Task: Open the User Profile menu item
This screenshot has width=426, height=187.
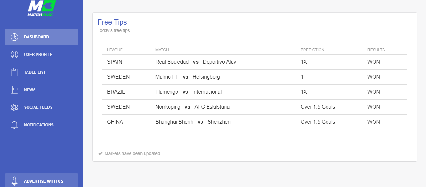Action: click(x=38, y=55)
